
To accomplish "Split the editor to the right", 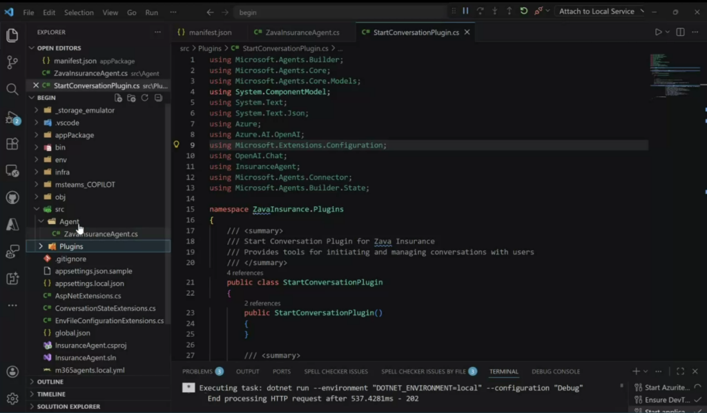I will coord(680,32).
